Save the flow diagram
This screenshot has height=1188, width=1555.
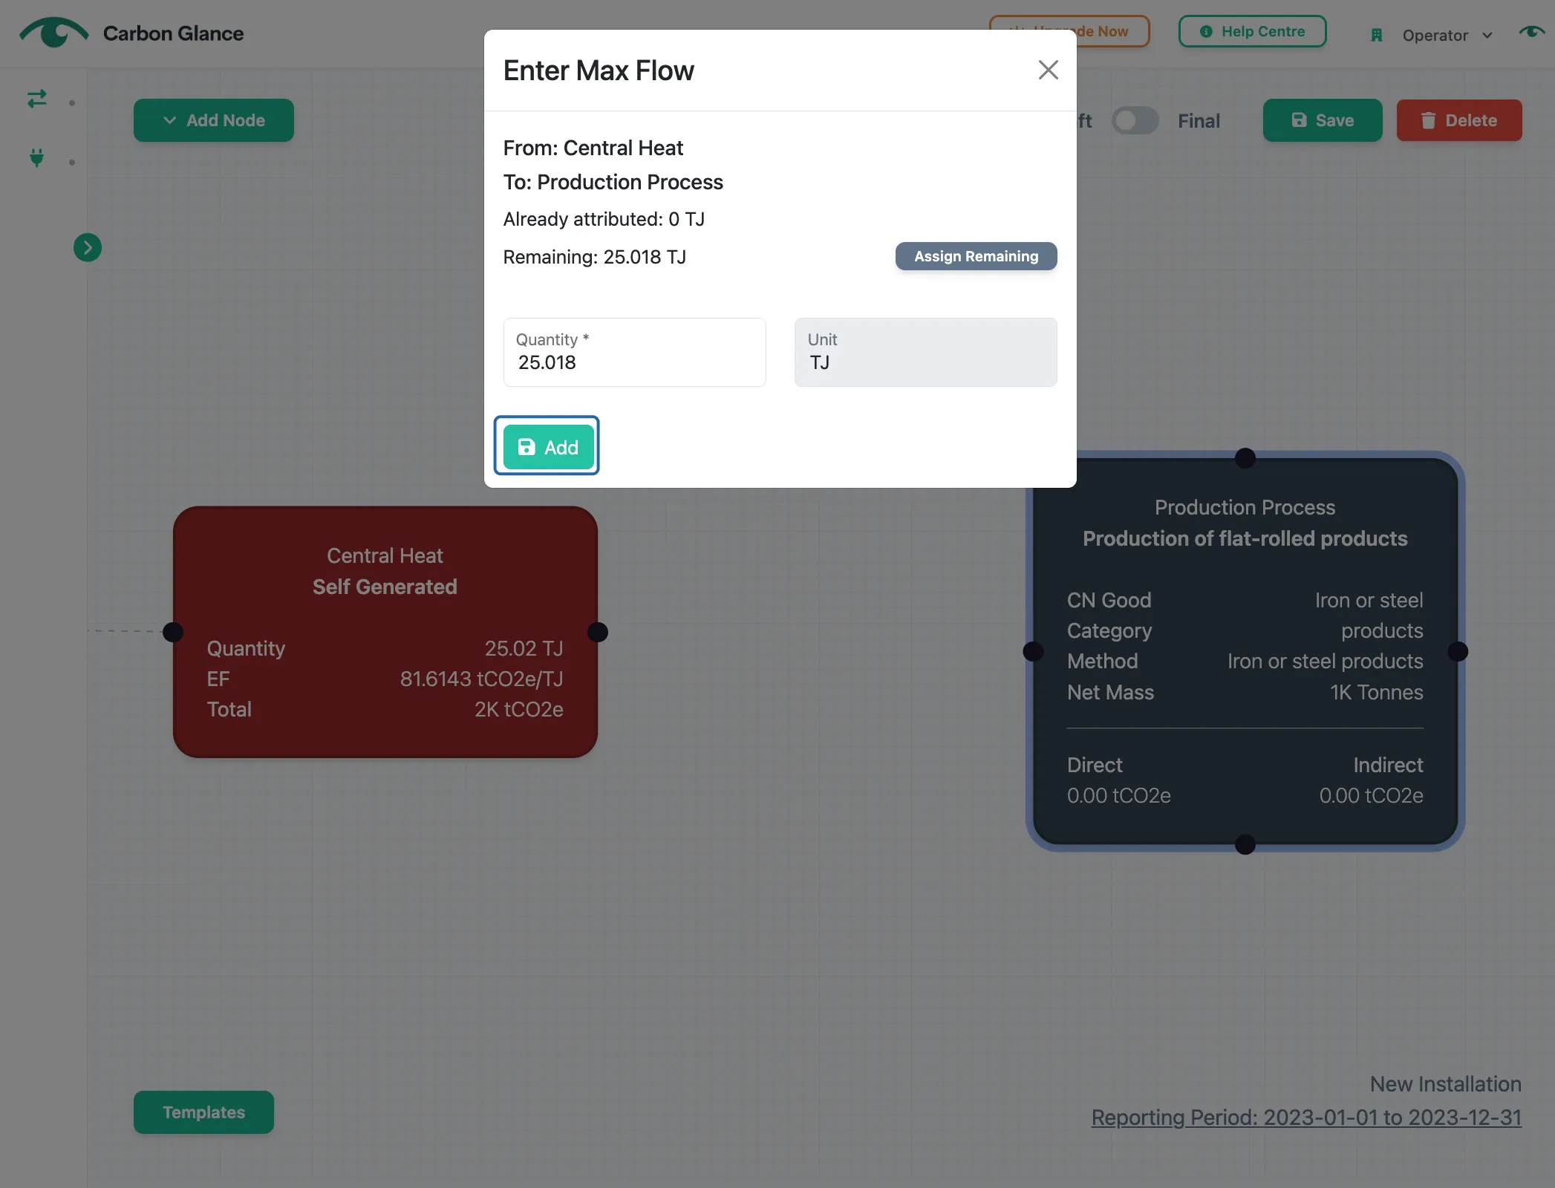pyautogui.click(x=1322, y=120)
